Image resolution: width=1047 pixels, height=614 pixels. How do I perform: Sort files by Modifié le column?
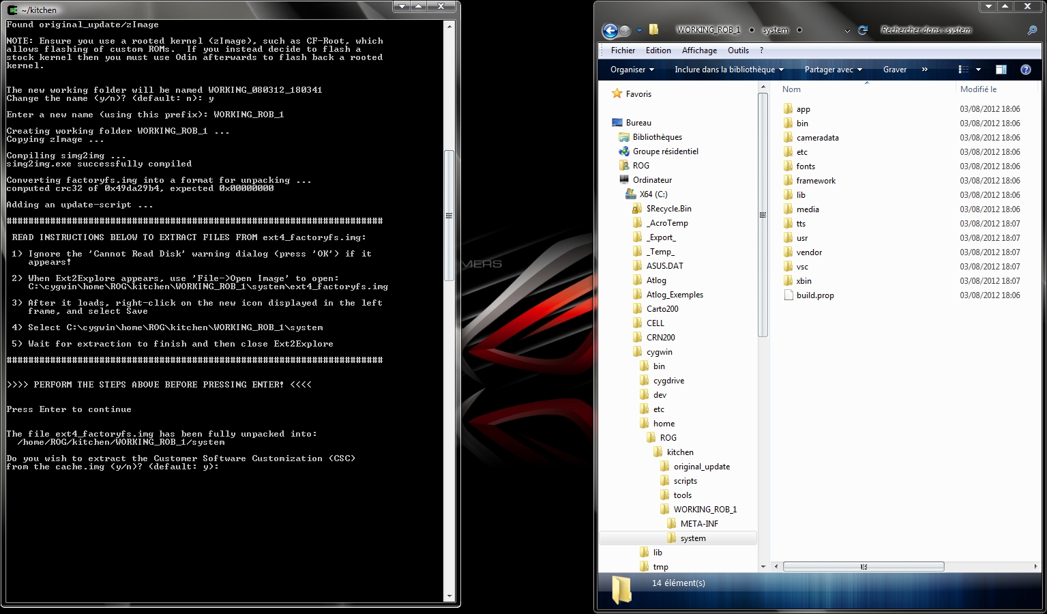point(978,89)
